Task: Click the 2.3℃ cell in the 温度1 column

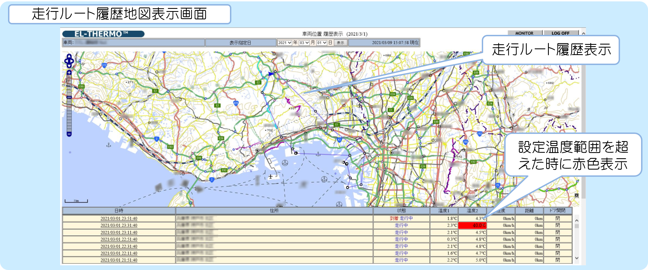Action: click(x=444, y=225)
